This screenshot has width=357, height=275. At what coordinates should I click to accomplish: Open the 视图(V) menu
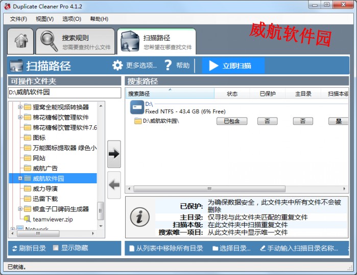click(44, 19)
